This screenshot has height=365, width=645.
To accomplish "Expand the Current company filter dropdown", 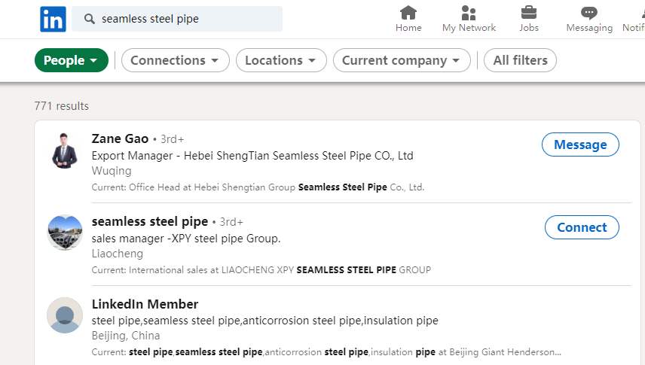I will tap(402, 60).
